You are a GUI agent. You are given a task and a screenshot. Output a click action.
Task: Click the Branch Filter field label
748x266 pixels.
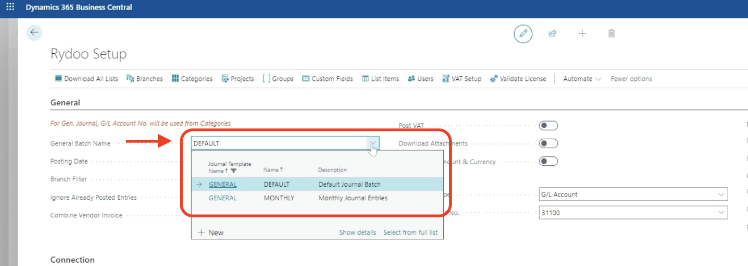point(69,179)
